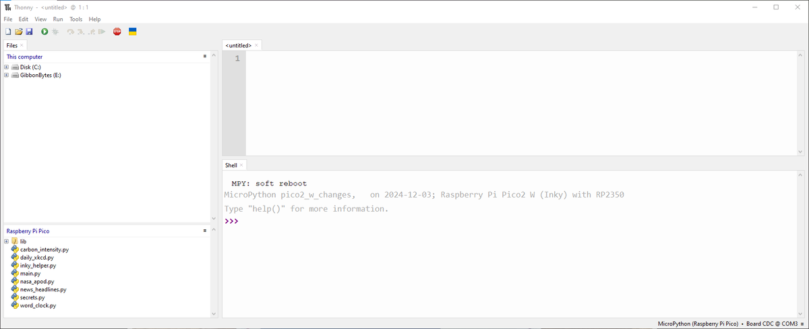
Task: Open the Raspberry Pi Pico panel menu icon
Action: point(205,231)
